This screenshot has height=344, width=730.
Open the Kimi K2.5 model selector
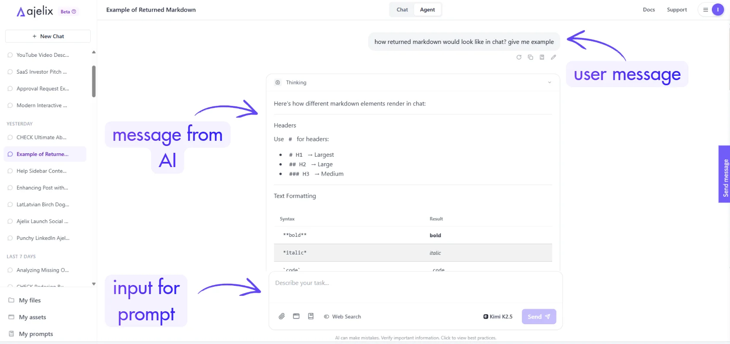point(498,316)
